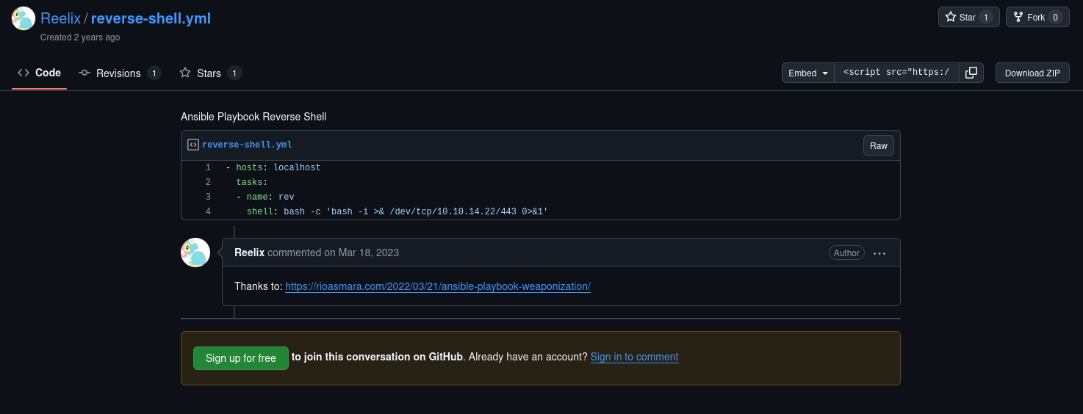This screenshot has height=414, width=1083.
Task: Click the 'hosts: localhost' code line
Action: (273, 167)
